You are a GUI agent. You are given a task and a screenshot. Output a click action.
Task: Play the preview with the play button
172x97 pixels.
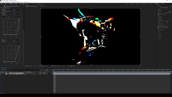(164, 8)
